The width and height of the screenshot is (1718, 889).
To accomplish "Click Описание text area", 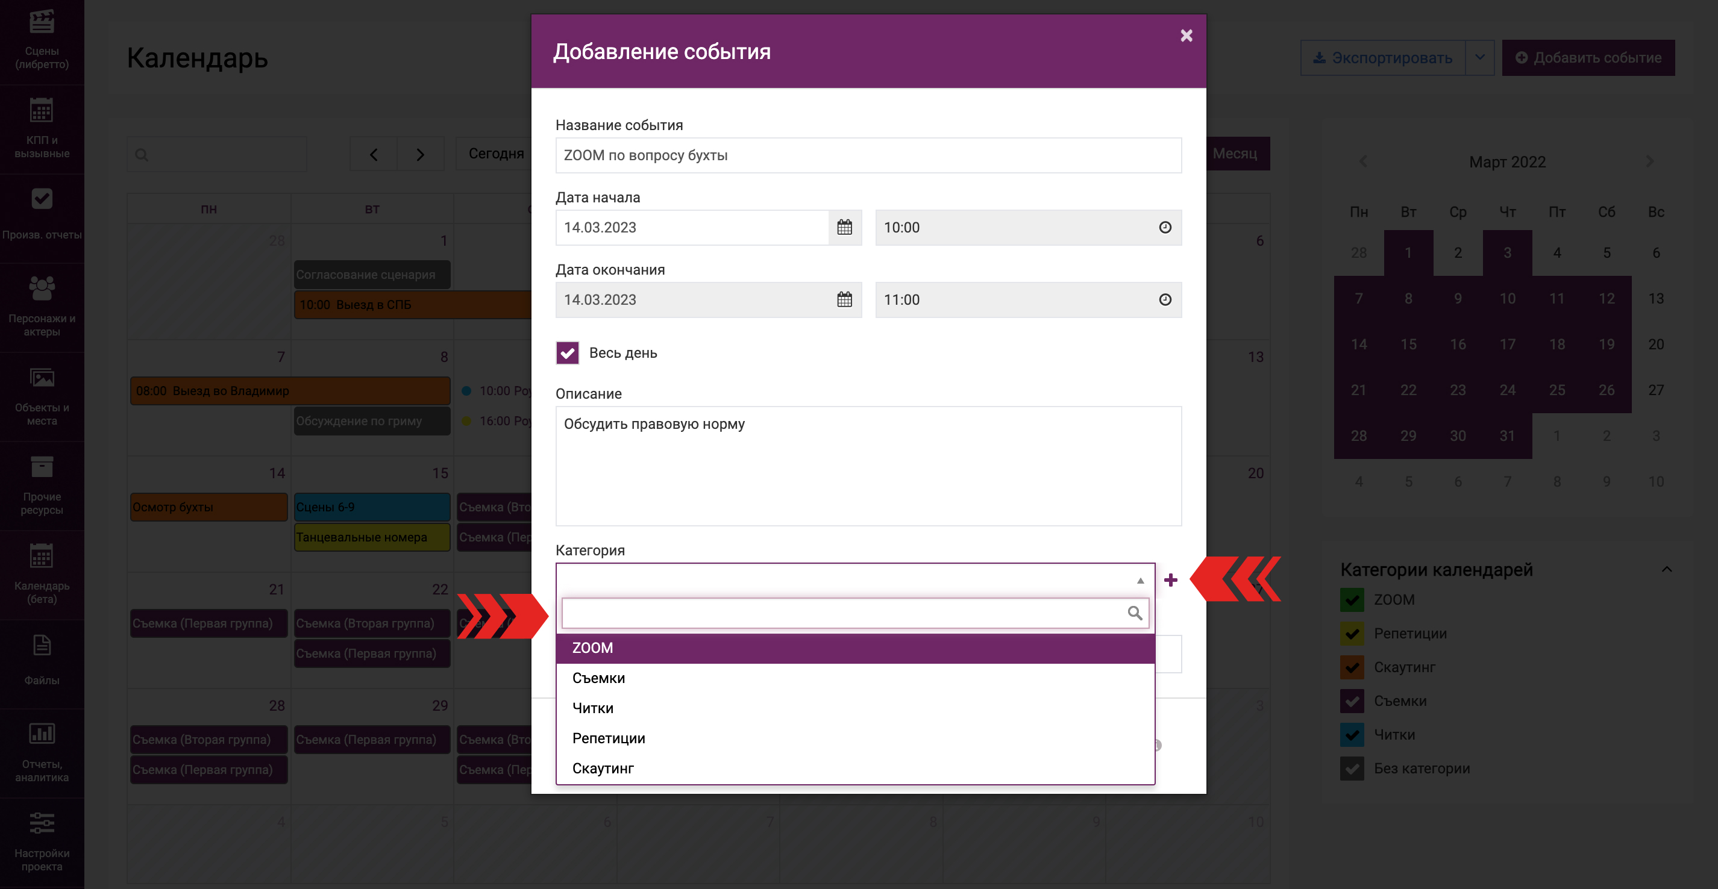I will pyautogui.click(x=868, y=466).
